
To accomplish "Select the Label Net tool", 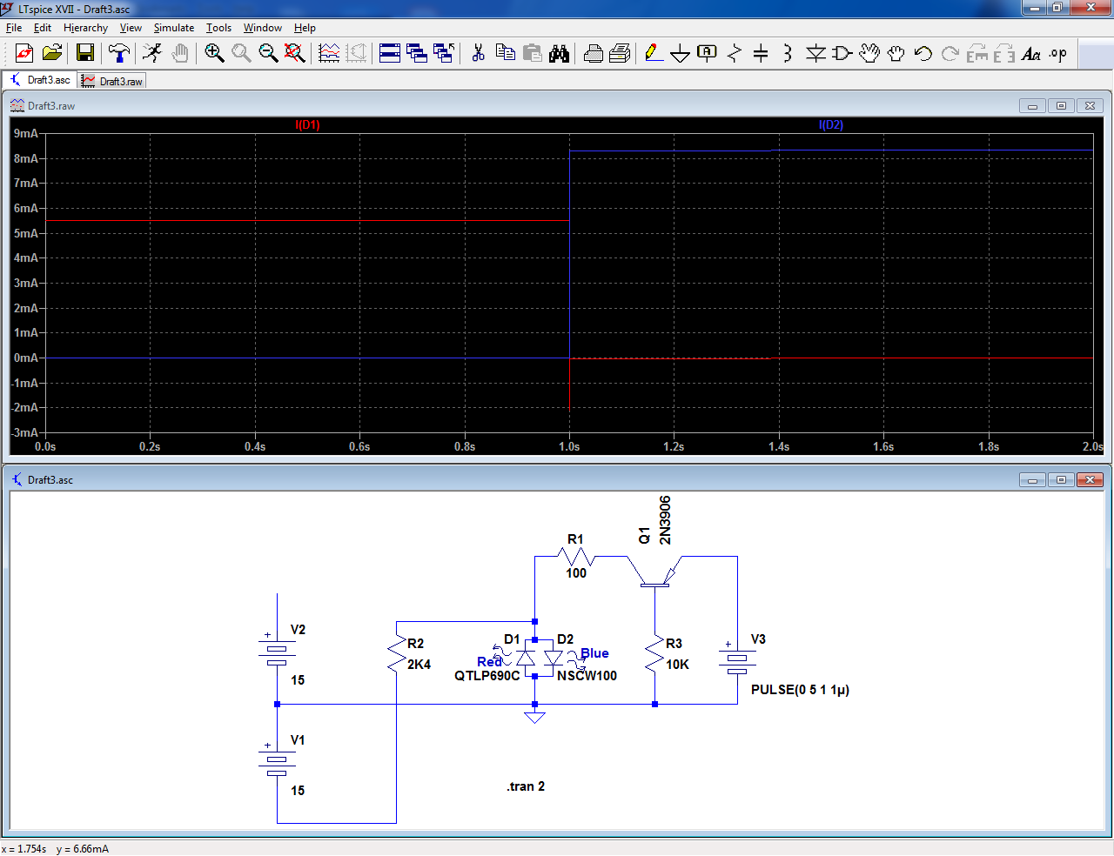I will [x=708, y=53].
